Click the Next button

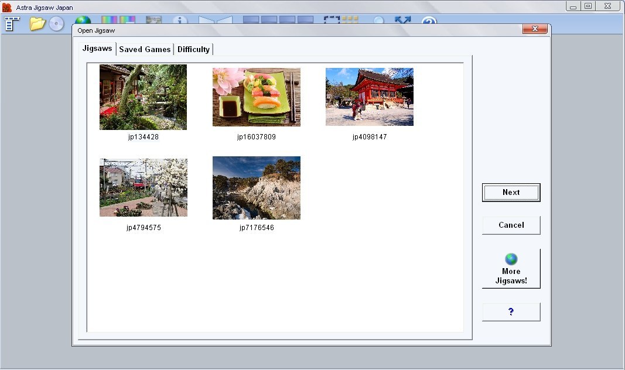pyautogui.click(x=511, y=192)
